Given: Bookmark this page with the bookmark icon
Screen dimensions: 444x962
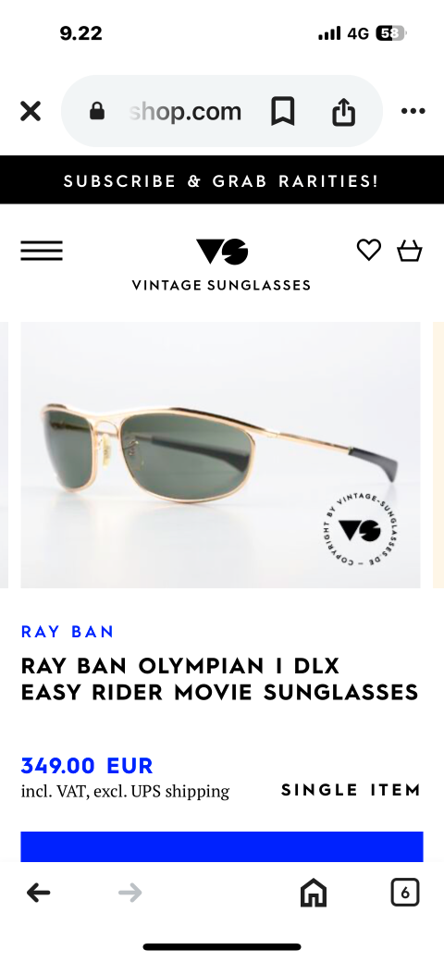Looking at the screenshot, I should (x=283, y=111).
